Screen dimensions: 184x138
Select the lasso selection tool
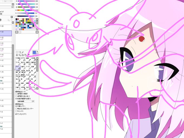[20, 52]
